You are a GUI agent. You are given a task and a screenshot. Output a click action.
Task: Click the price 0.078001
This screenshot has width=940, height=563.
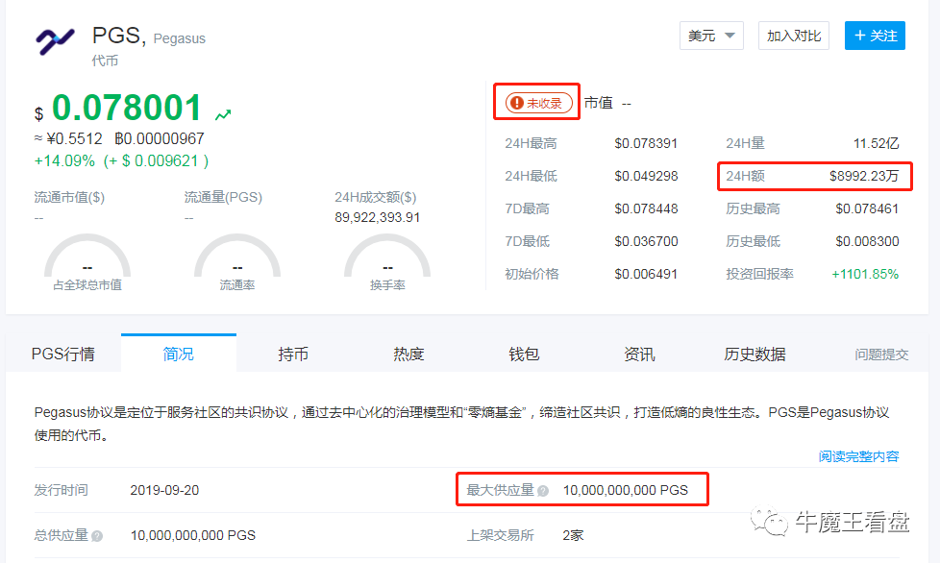pyautogui.click(x=127, y=108)
